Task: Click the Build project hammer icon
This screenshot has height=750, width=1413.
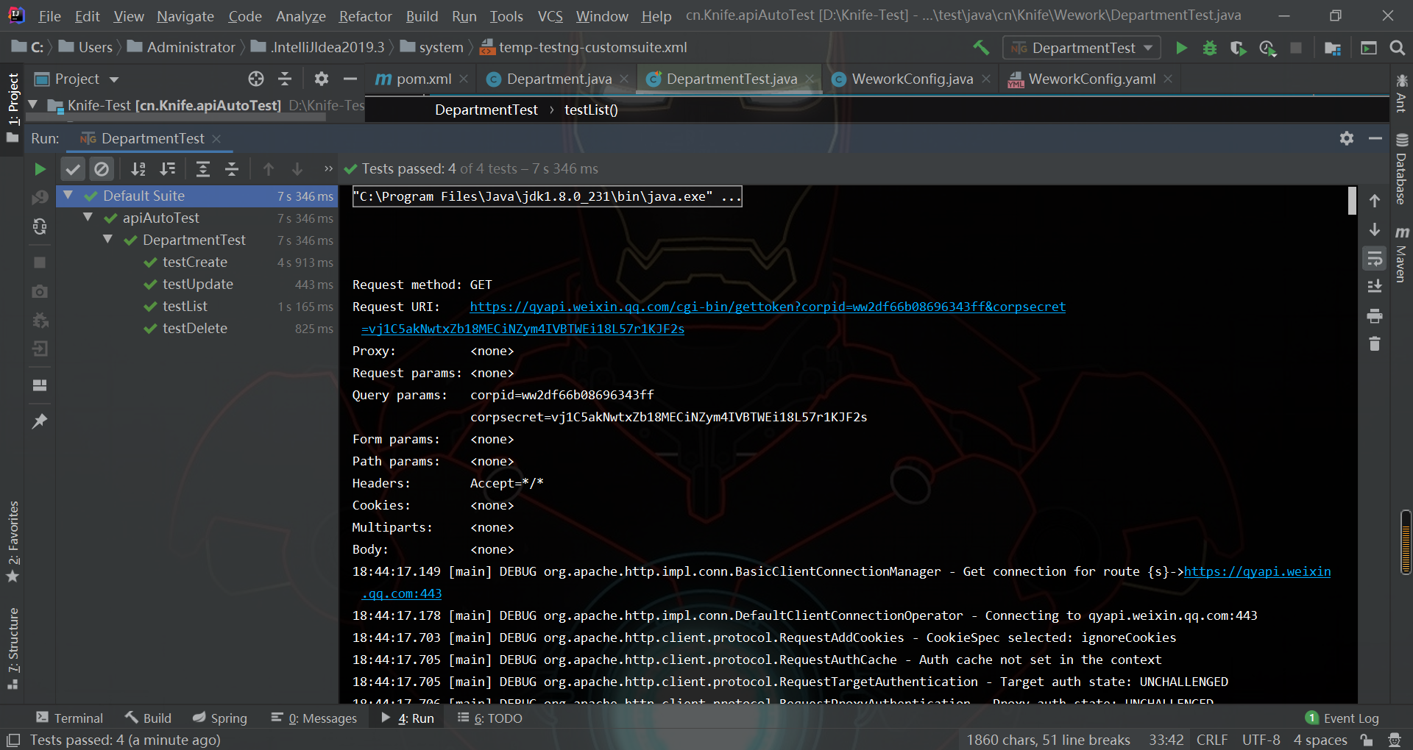Action: (x=981, y=49)
